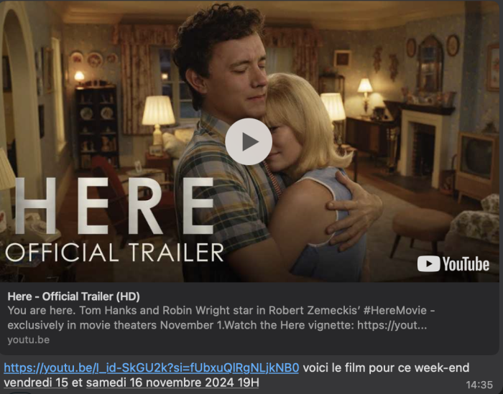Click the YouTube wordmark text on thumbnail

pos(466,263)
